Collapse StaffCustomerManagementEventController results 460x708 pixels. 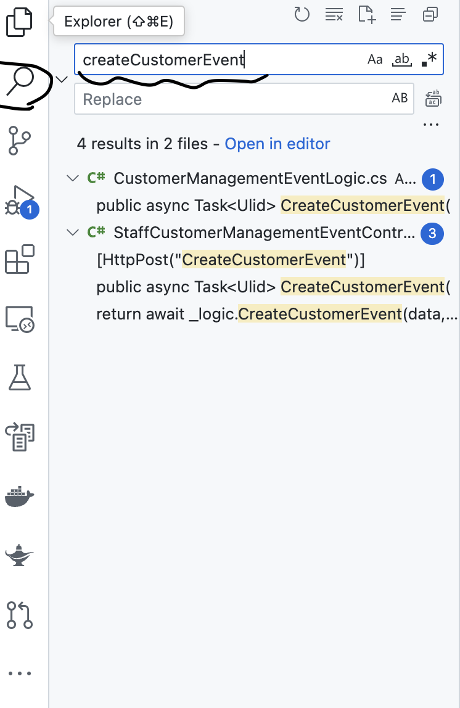(x=73, y=233)
